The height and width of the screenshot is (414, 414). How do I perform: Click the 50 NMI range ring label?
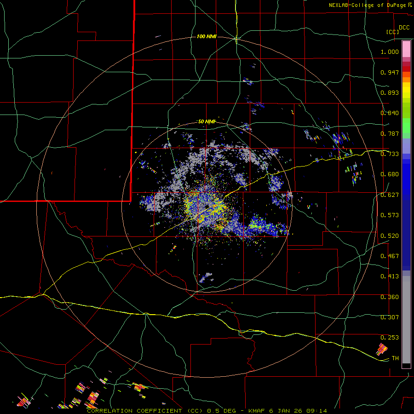click(x=207, y=121)
